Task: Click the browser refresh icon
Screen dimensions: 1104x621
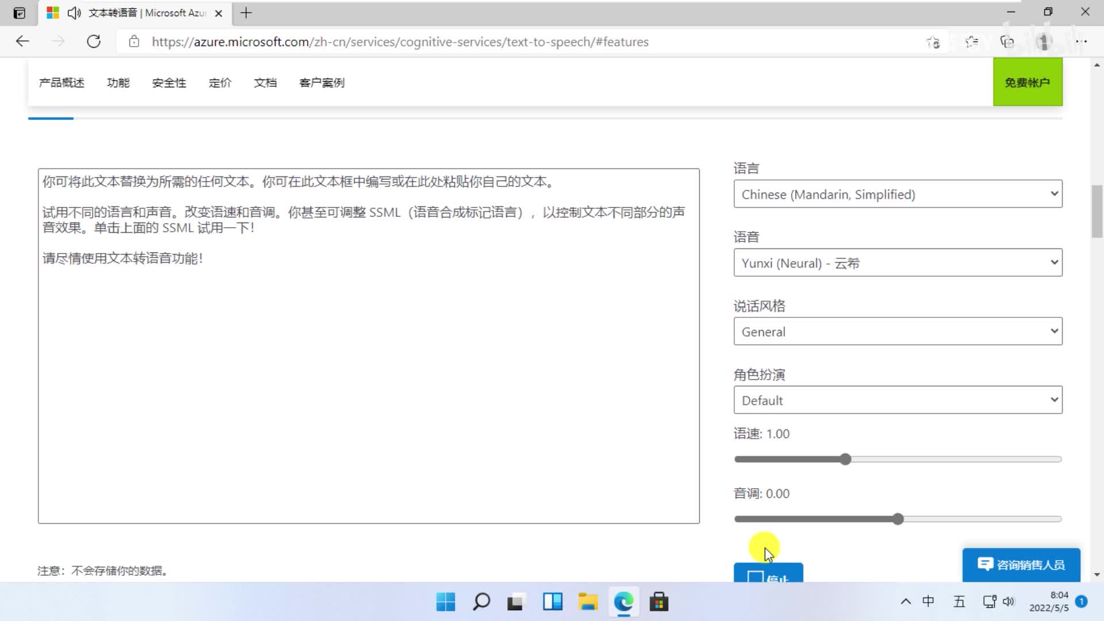Action: pos(94,41)
